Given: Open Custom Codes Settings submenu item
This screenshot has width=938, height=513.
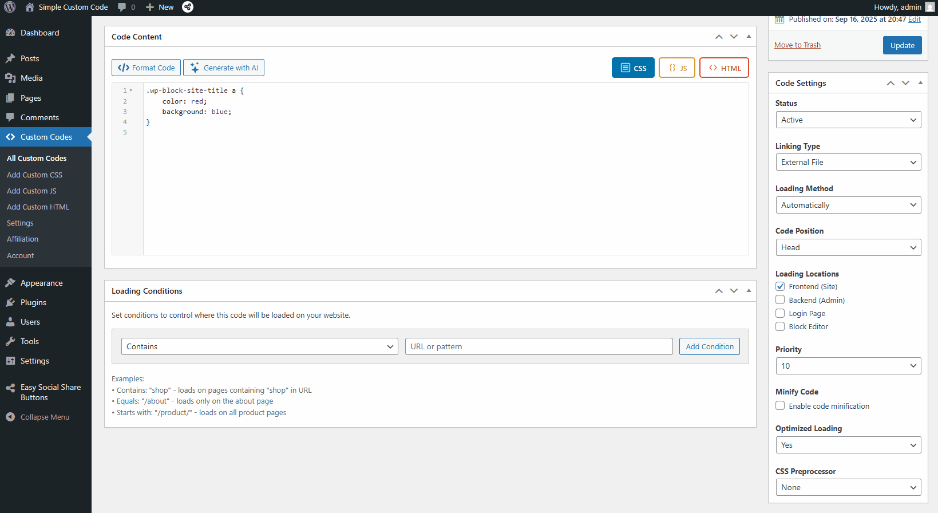Looking at the screenshot, I should (20, 223).
